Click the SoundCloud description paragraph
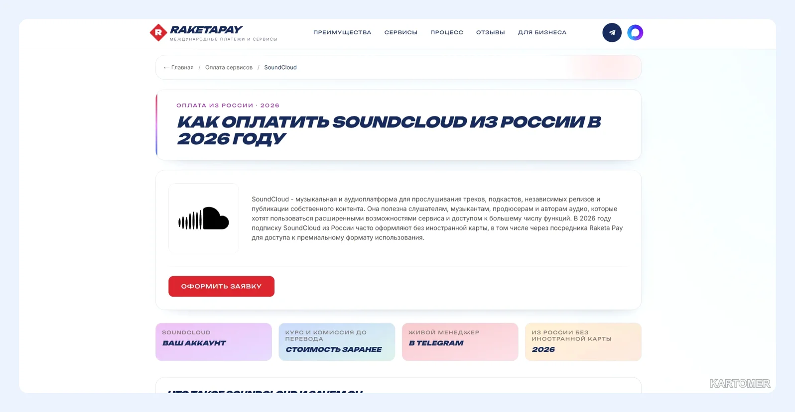Screen dimensions: 795x412 tap(437, 218)
